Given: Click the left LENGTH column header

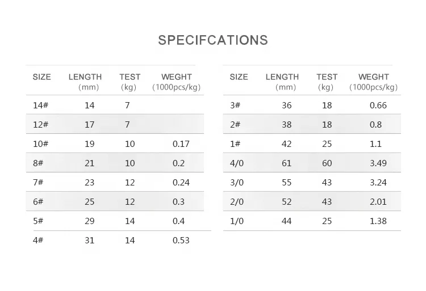Looking at the screenshot, I should tap(85, 82).
